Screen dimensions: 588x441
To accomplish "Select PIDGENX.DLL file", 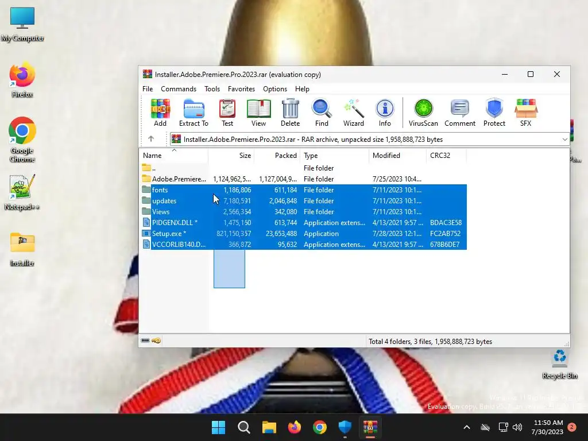I will pyautogui.click(x=304, y=222).
